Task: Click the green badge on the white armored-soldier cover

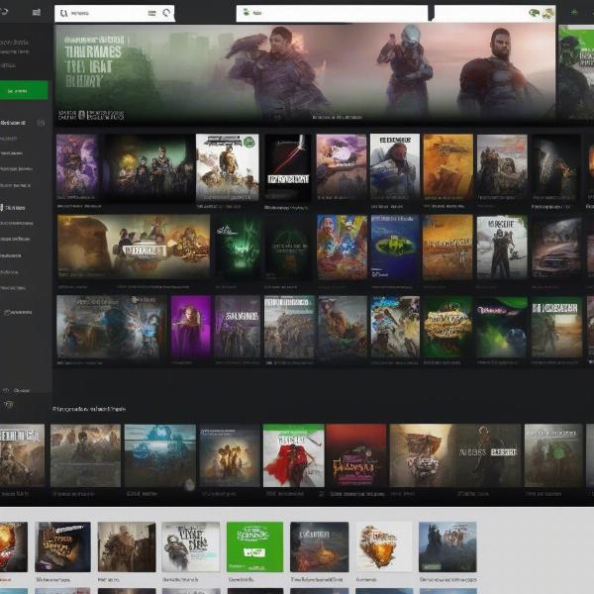Action: pyautogui.click(x=248, y=143)
